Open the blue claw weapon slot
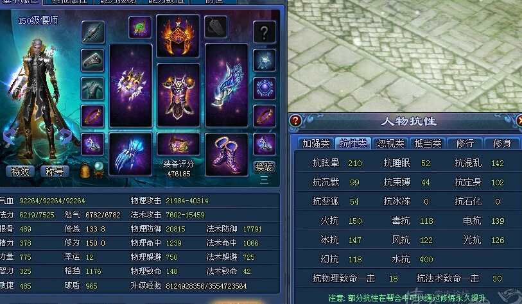522x304 pixels. pyautogui.click(x=130, y=154)
